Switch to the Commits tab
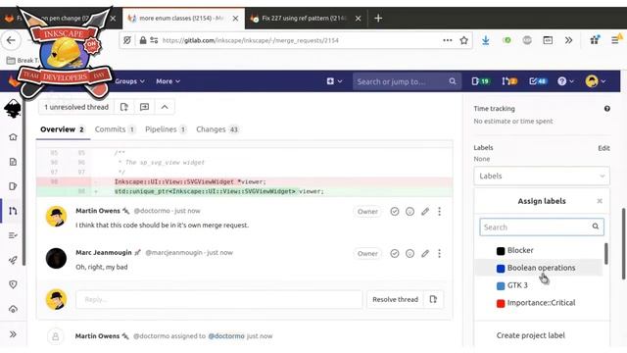Viewport: 627px width, 353px height. [x=116, y=129]
